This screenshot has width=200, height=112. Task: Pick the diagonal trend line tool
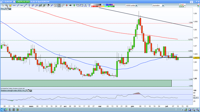(x=25, y=6)
